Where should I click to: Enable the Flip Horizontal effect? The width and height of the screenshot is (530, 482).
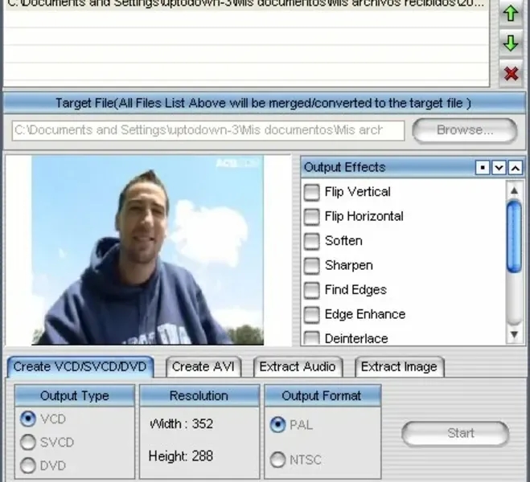[x=311, y=216]
